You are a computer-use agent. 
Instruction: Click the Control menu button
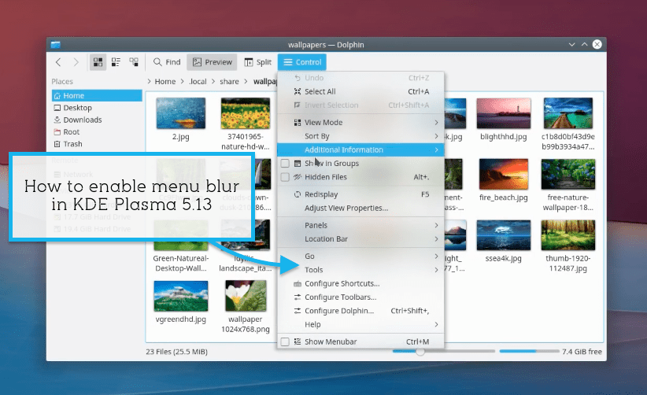coord(301,62)
